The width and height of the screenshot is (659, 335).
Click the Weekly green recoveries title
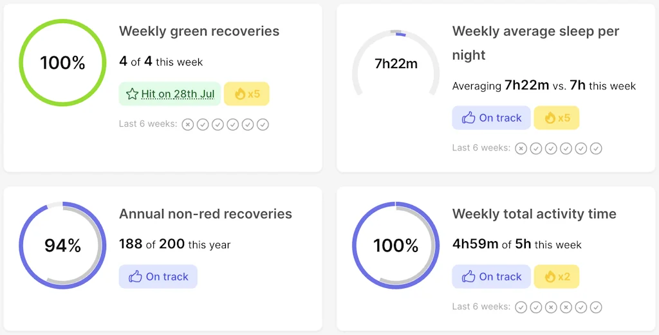click(x=199, y=31)
